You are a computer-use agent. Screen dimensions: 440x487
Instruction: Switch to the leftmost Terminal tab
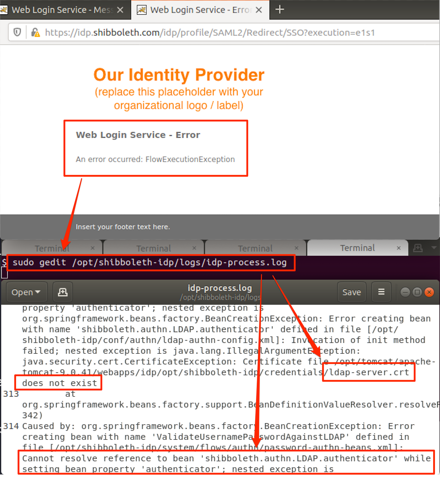tap(52, 248)
